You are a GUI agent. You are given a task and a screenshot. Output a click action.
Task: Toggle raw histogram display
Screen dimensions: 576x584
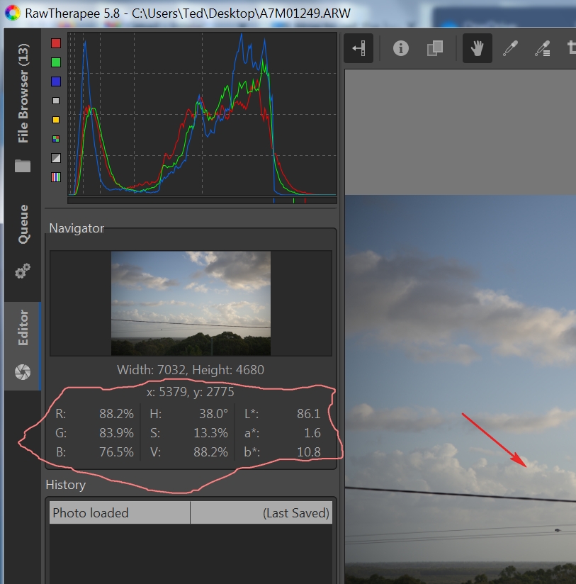(x=56, y=139)
